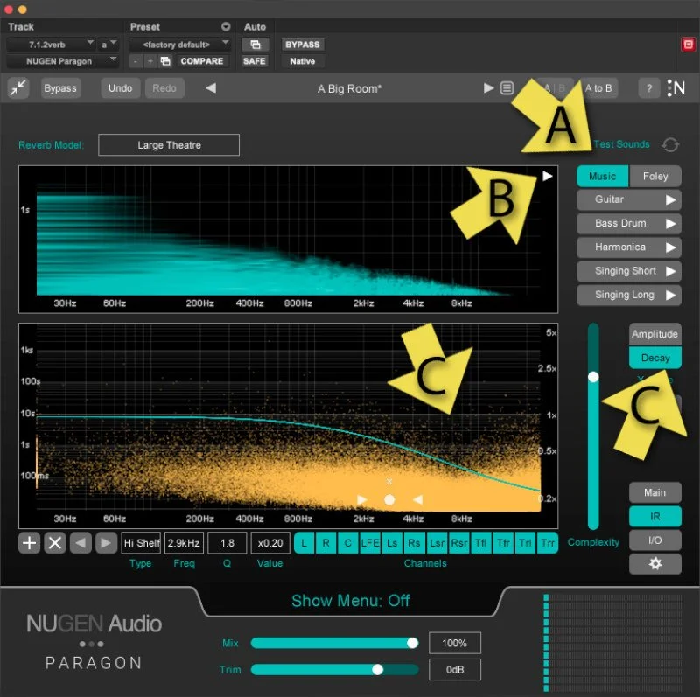The height and width of the screenshot is (697, 700).
Task: Click the spectrogram play arrow
Action: [x=548, y=177]
